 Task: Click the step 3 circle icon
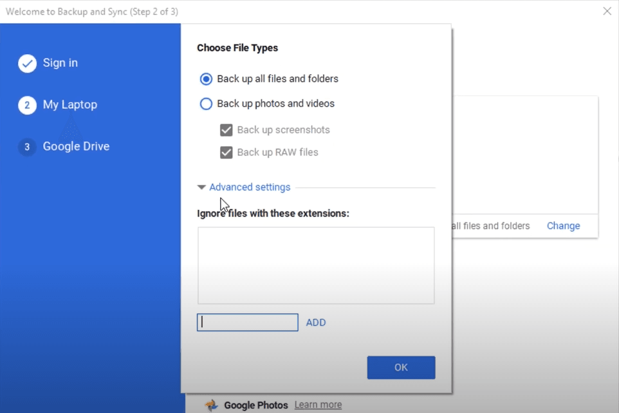[x=27, y=147]
